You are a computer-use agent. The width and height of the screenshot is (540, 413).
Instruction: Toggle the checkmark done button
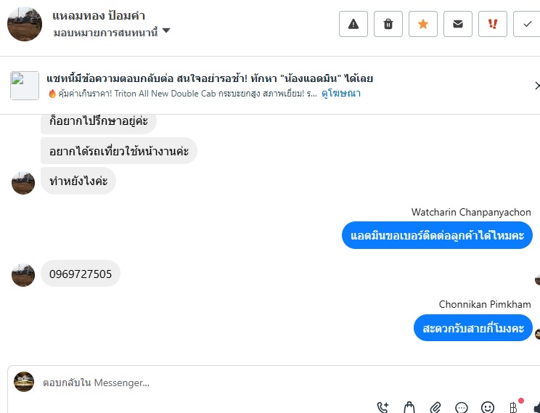[526, 24]
